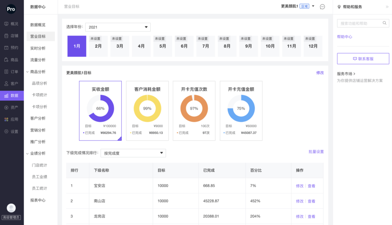
Task: Open 客户分析 menu item
Action: click(38, 118)
